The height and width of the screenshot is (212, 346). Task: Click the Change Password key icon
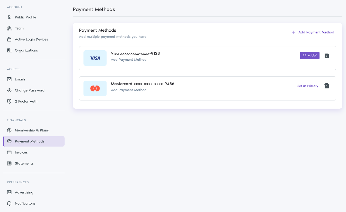click(9, 90)
